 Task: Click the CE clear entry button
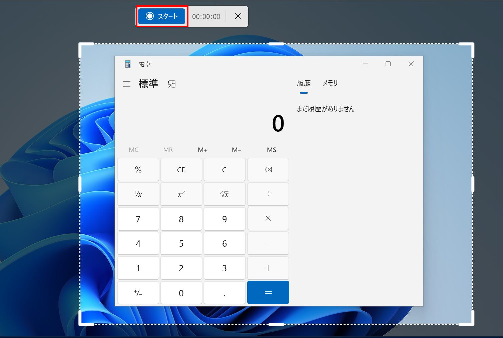pos(181,170)
